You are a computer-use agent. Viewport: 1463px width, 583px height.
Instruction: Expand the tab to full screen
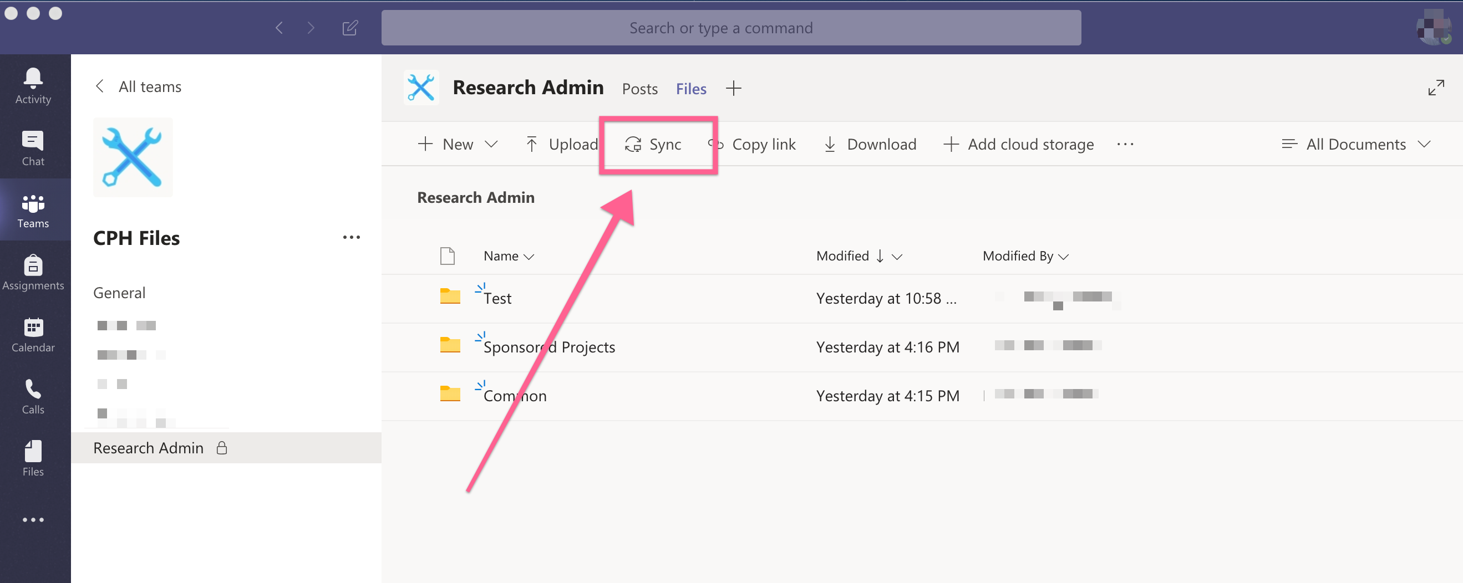pos(1436,88)
